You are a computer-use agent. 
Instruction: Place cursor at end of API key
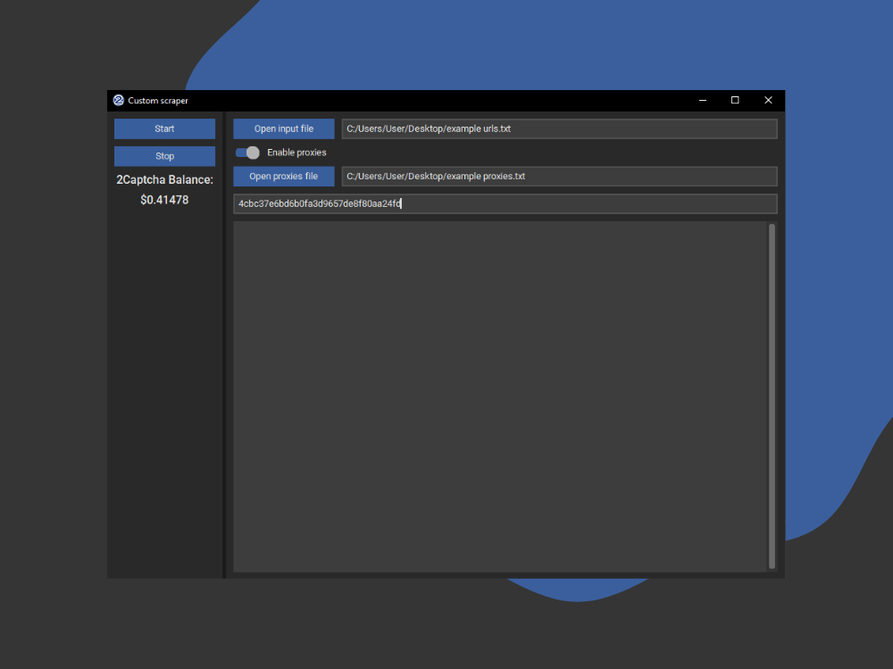click(402, 203)
